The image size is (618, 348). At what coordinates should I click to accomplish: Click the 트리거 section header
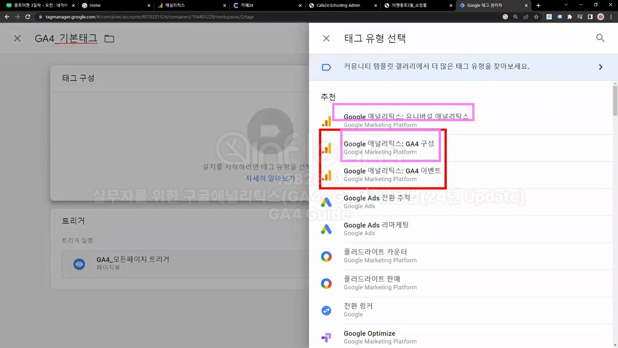coord(73,221)
